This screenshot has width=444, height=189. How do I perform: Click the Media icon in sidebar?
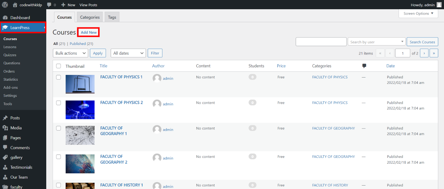(5, 128)
